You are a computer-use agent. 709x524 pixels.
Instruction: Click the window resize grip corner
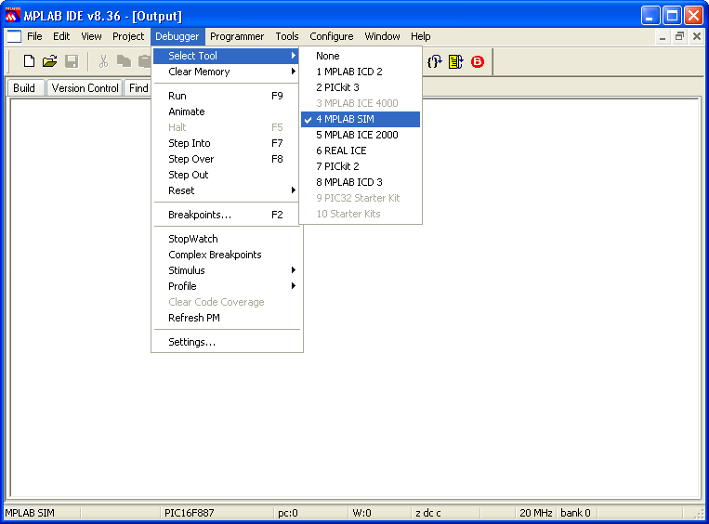699,514
